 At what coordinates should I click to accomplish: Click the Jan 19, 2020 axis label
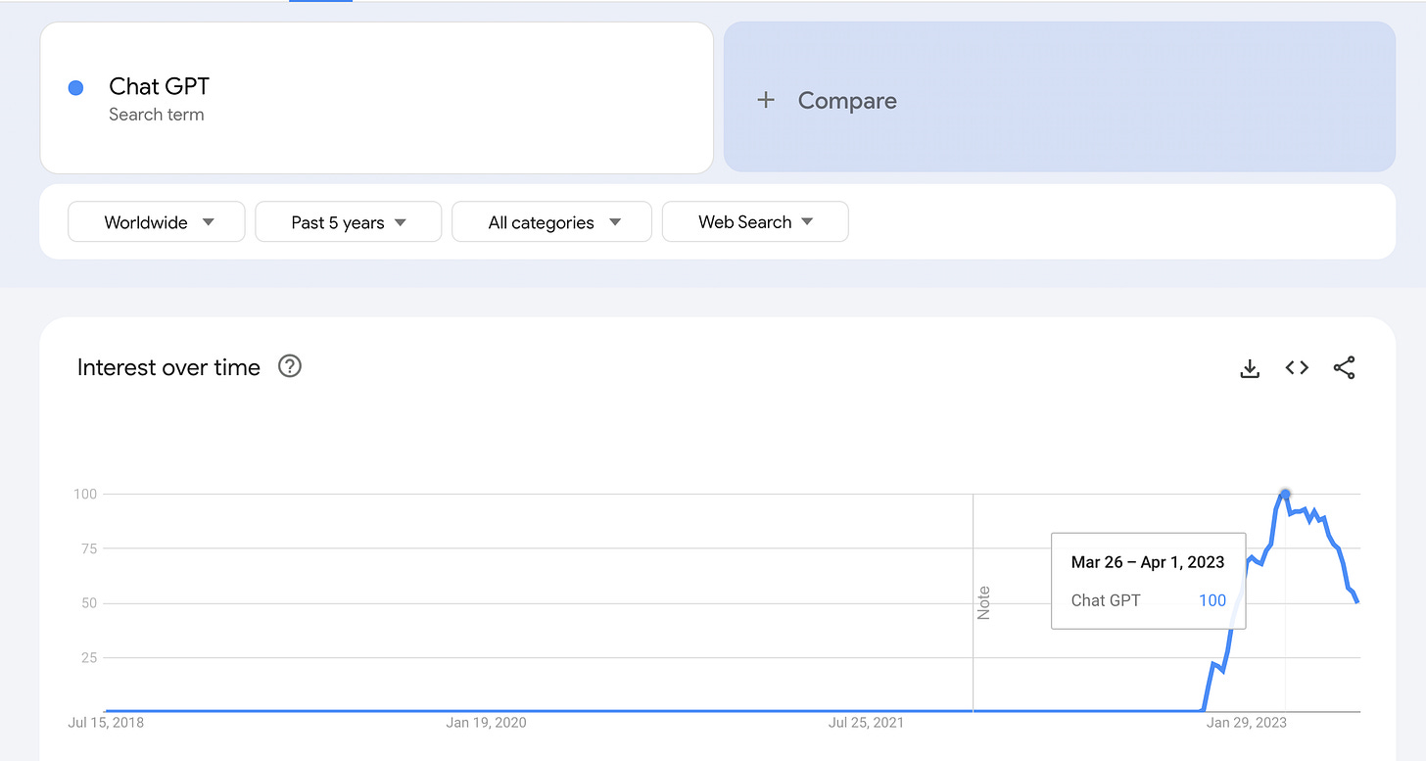click(x=486, y=723)
